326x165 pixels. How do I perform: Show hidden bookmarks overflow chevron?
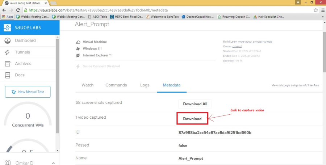point(322,17)
